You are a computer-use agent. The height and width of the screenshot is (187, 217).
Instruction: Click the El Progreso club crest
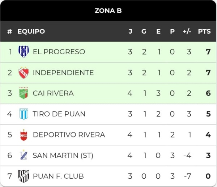click(24, 52)
